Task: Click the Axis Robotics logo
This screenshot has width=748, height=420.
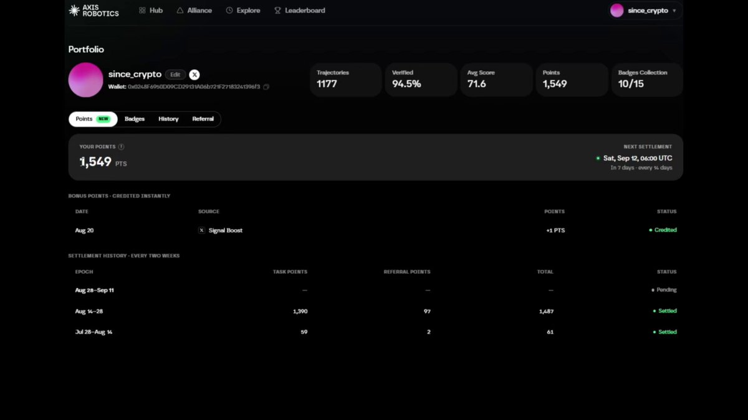Action: [93, 11]
